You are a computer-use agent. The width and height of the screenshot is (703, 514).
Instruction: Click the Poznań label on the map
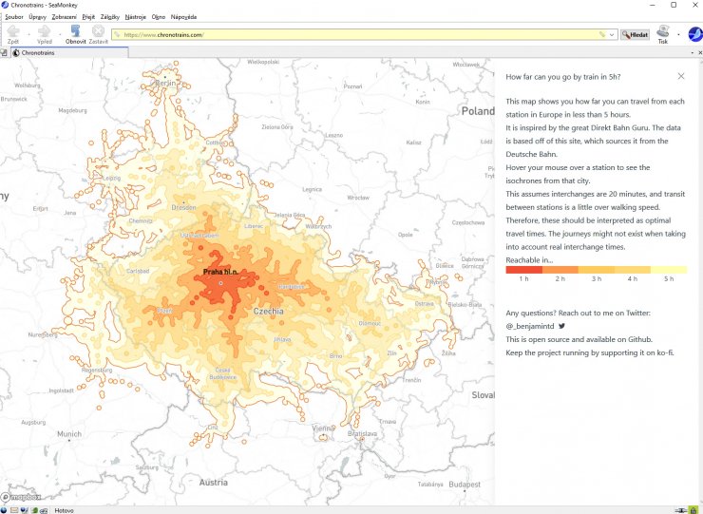(352, 86)
